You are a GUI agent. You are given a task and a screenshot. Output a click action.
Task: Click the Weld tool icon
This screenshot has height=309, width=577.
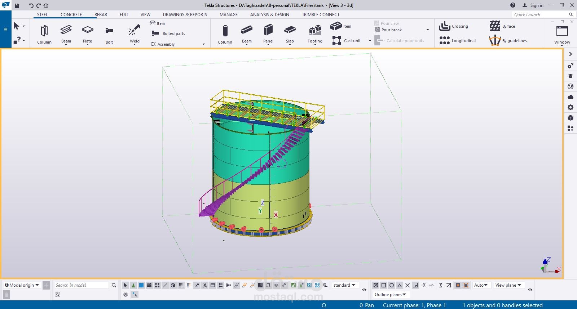tap(135, 30)
